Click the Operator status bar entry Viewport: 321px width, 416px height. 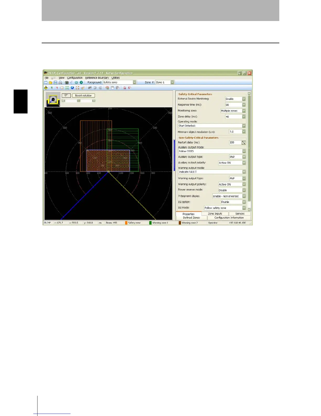[213, 223]
